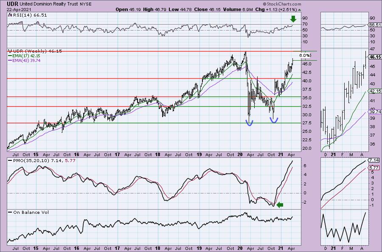This screenshot has width=382, height=252.
Task: Click the RSI(14) 66.51 indicator label
Action: tap(30, 15)
